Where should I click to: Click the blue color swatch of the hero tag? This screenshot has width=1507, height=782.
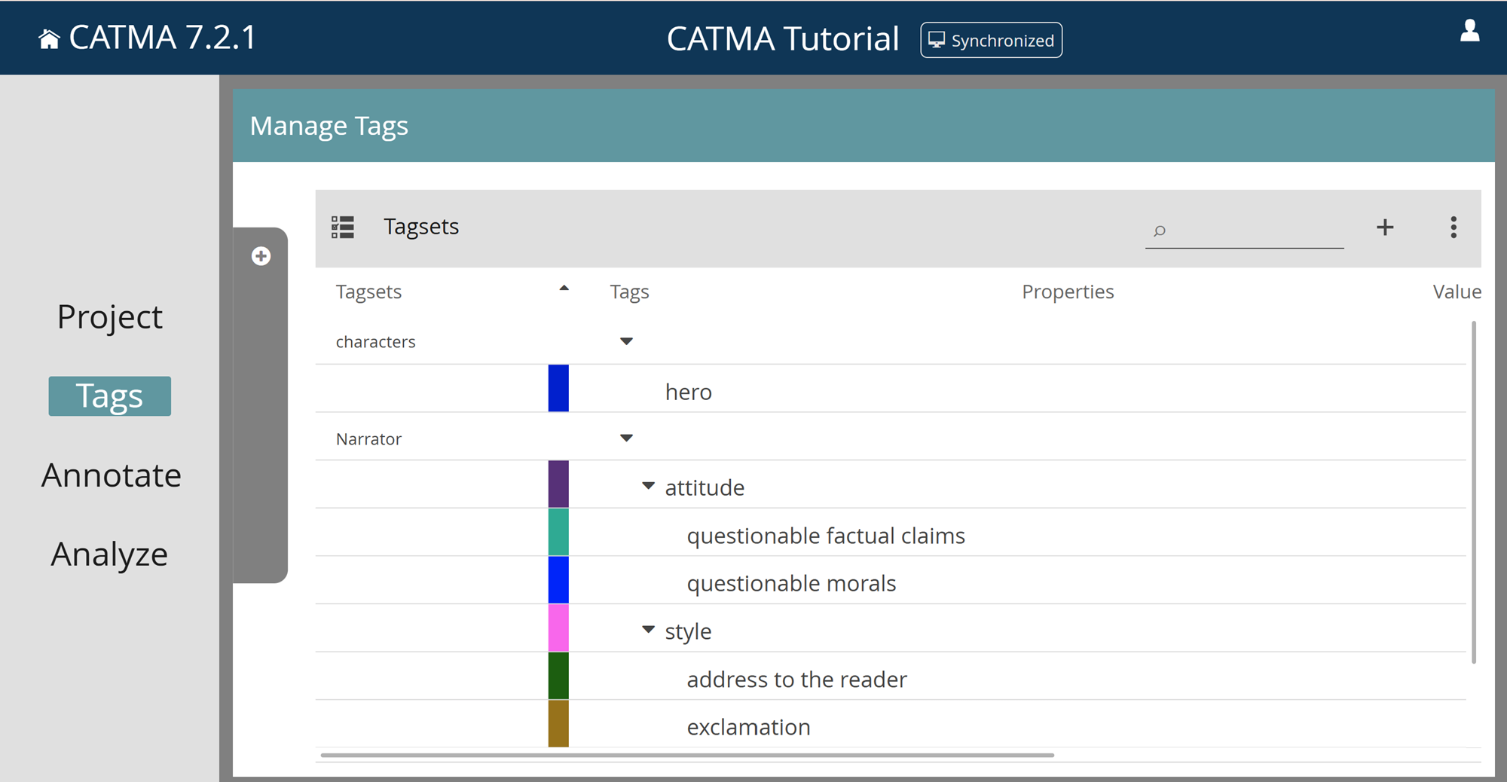pos(558,389)
